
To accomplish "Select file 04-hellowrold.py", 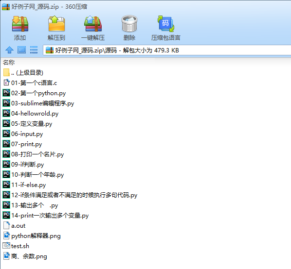I will point(31,113).
